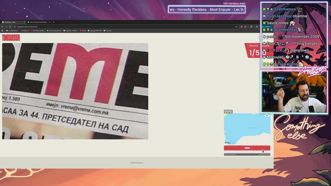The image size is (331, 186).
Task: Open the Omnichat bookmark
Action: pyautogui.click(x=108, y=30)
